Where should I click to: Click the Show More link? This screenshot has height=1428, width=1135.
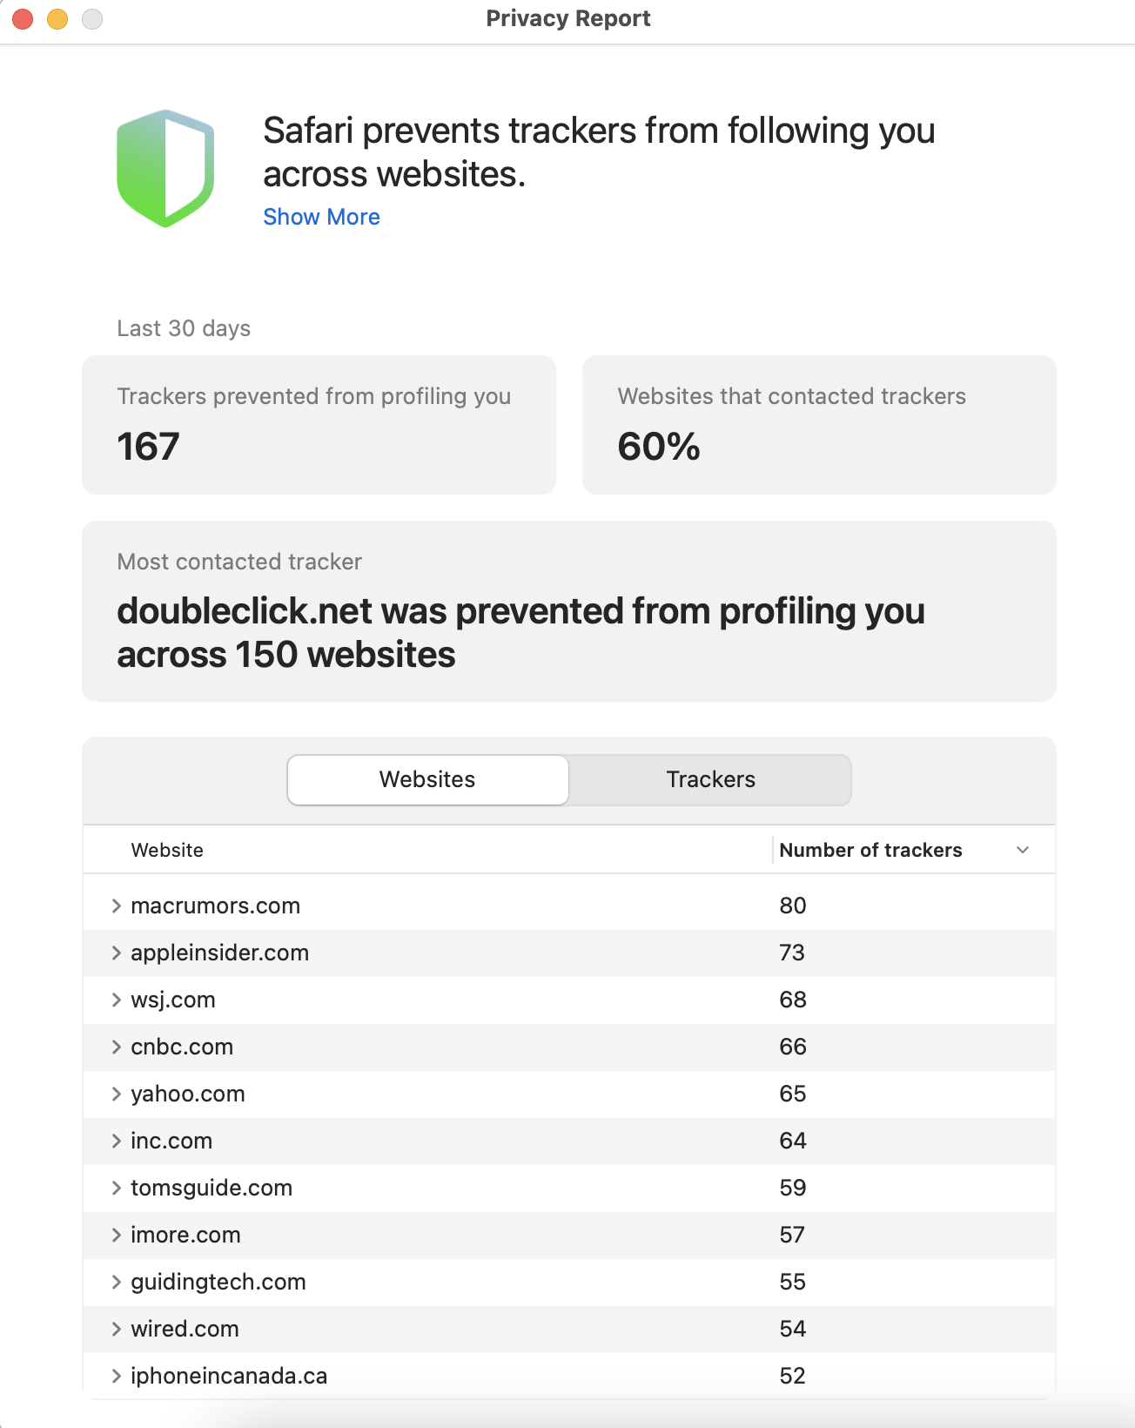[321, 217]
